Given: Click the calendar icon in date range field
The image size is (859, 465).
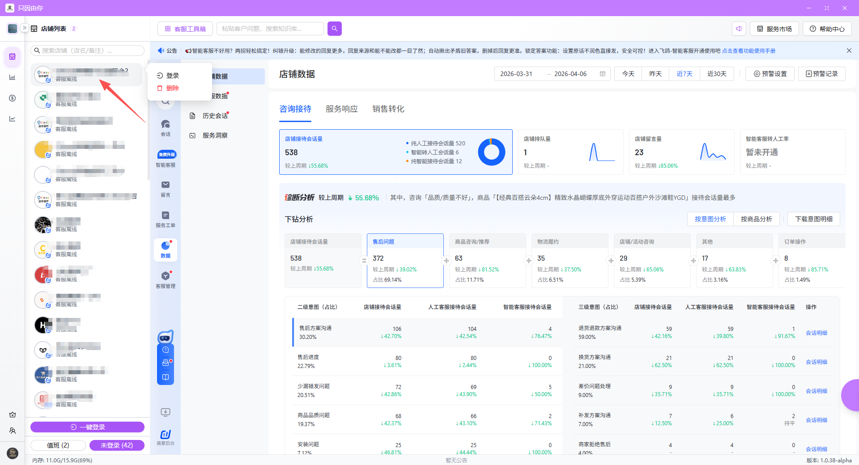Looking at the screenshot, I should coord(603,74).
